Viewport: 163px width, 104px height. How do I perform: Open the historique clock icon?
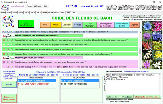point(126,7)
